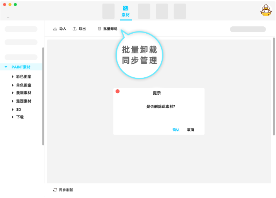Expand the 3D folder arrow

pyautogui.click(x=13, y=109)
